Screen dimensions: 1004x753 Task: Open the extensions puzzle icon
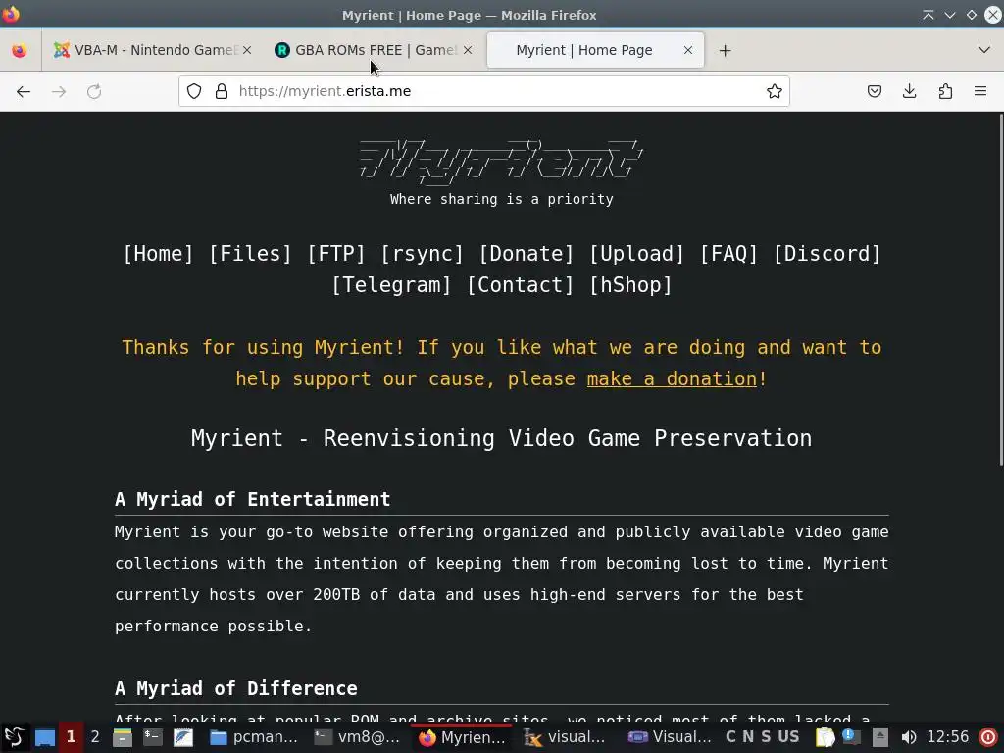(x=945, y=91)
